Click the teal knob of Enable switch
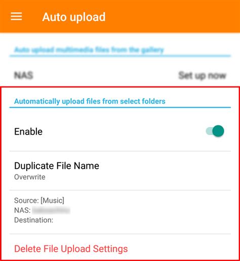The height and width of the screenshot is (261, 240). [218, 131]
